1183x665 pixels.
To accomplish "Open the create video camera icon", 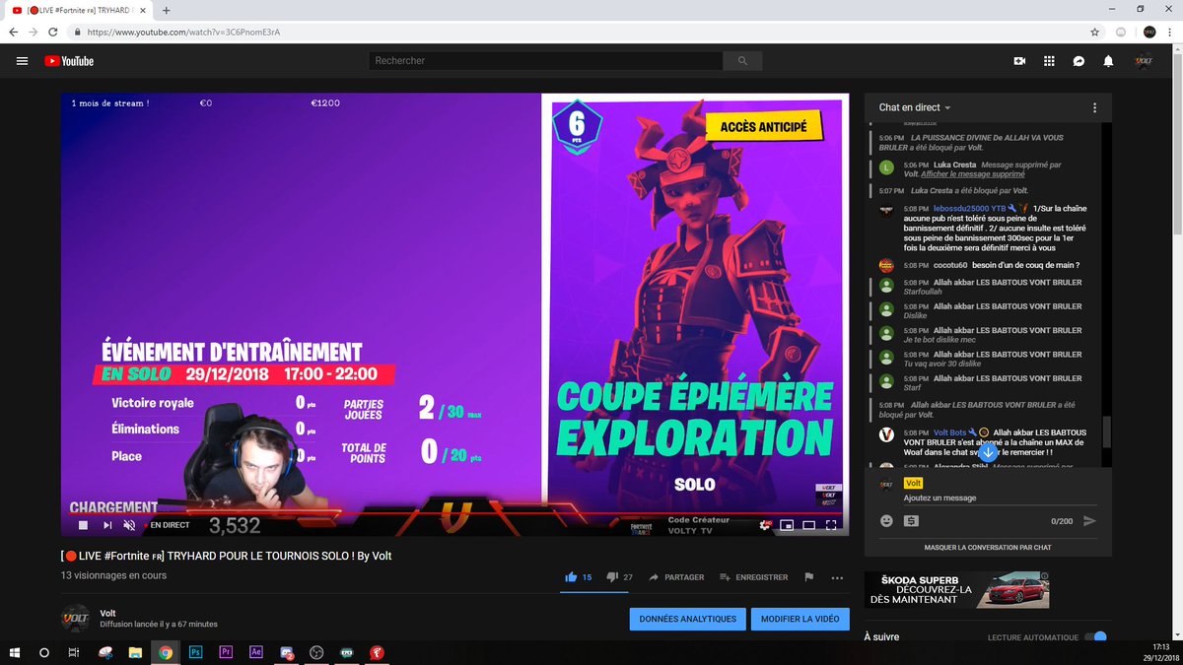I will point(1019,61).
